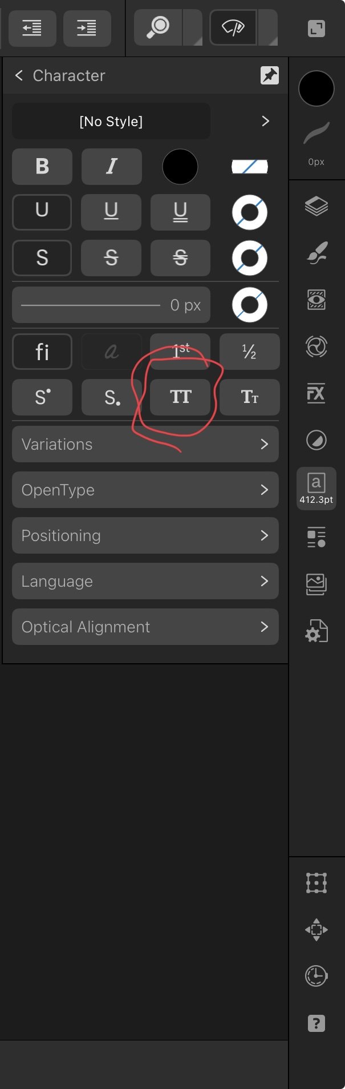The width and height of the screenshot is (345, 1089).
Task: Expand the Positioning section
Action: click(x=145, y=535)
